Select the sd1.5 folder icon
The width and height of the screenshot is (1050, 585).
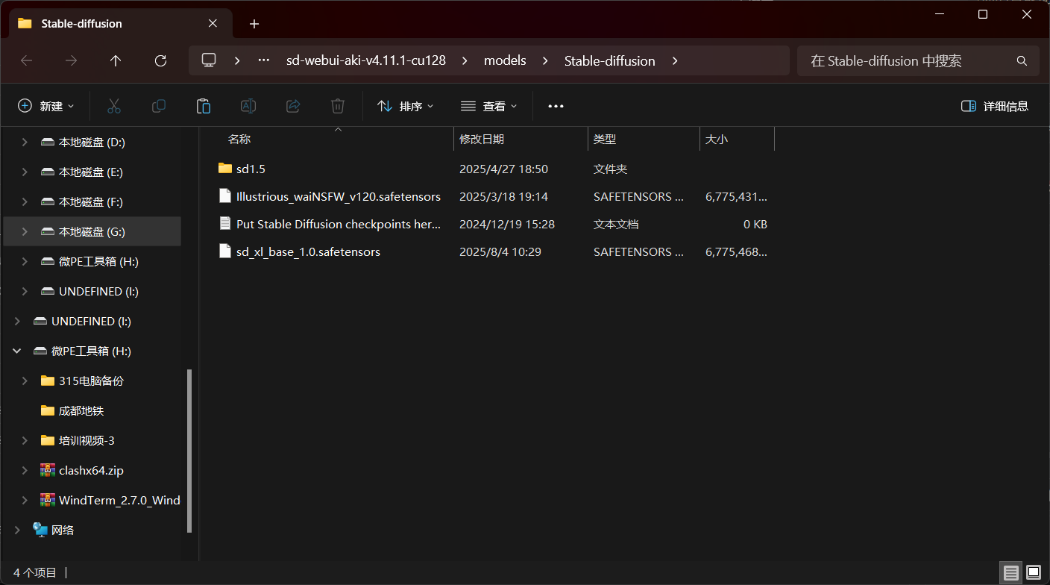[225, 169]
